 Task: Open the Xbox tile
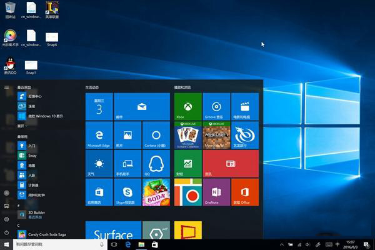pos(188,106)
